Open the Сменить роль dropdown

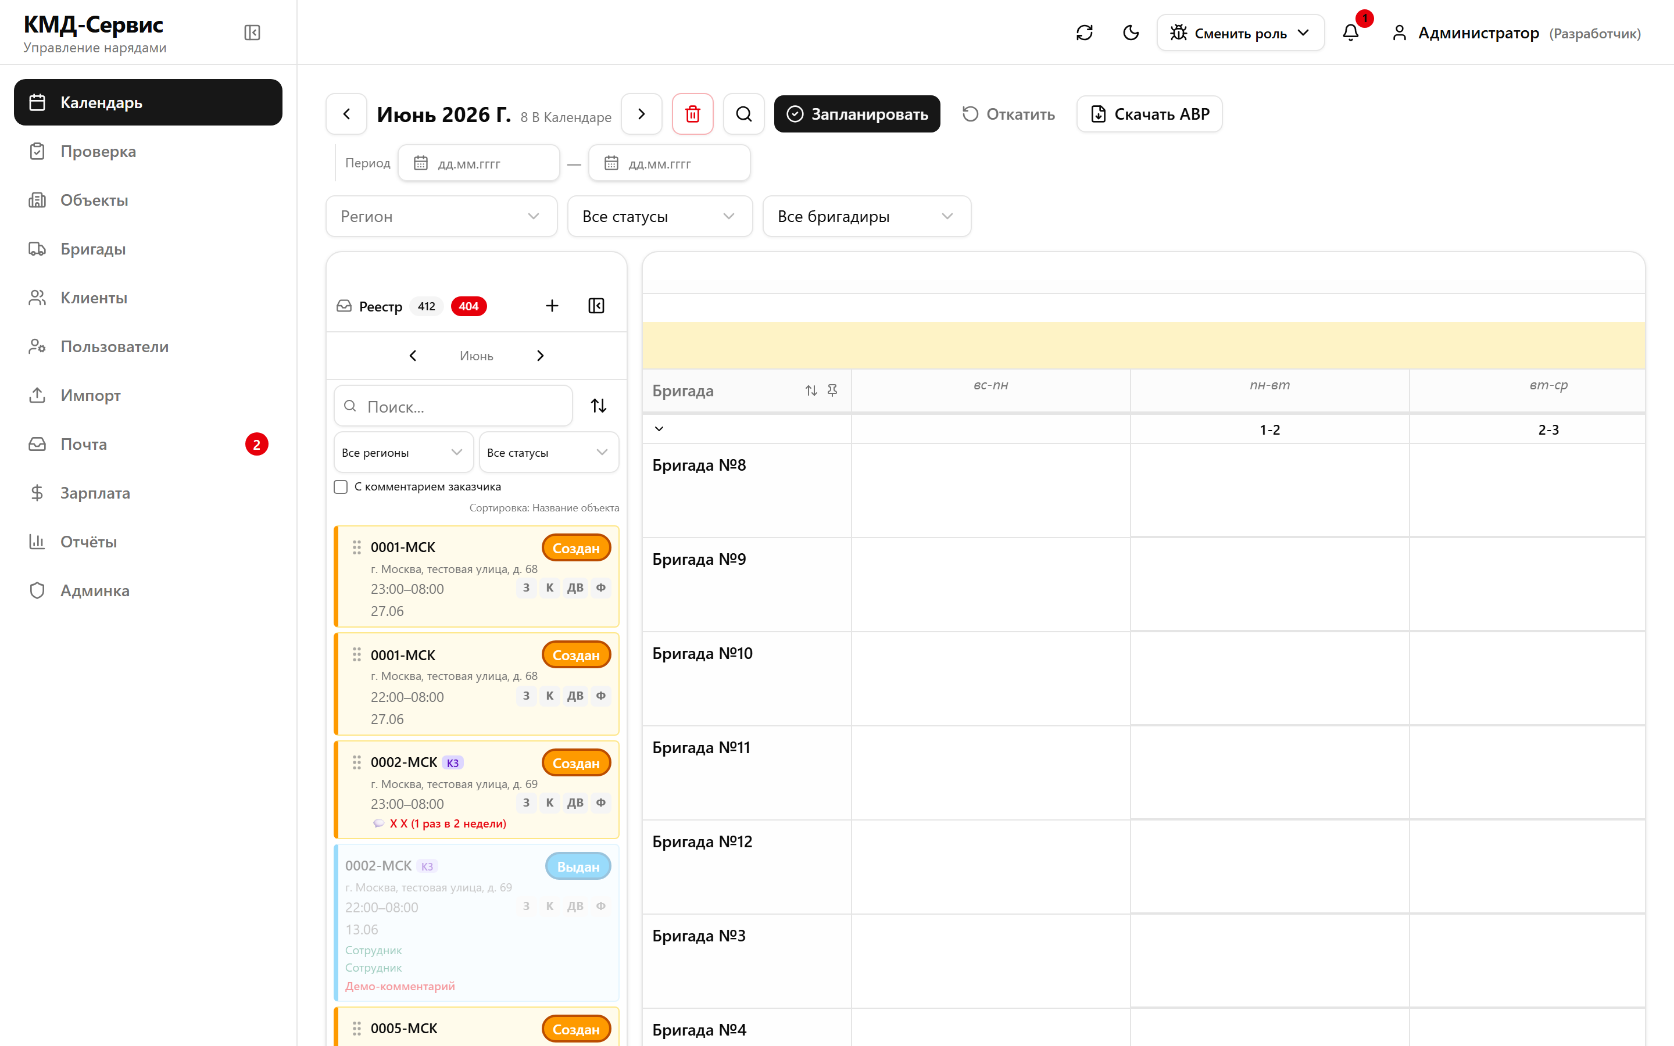pos(1240,33)
